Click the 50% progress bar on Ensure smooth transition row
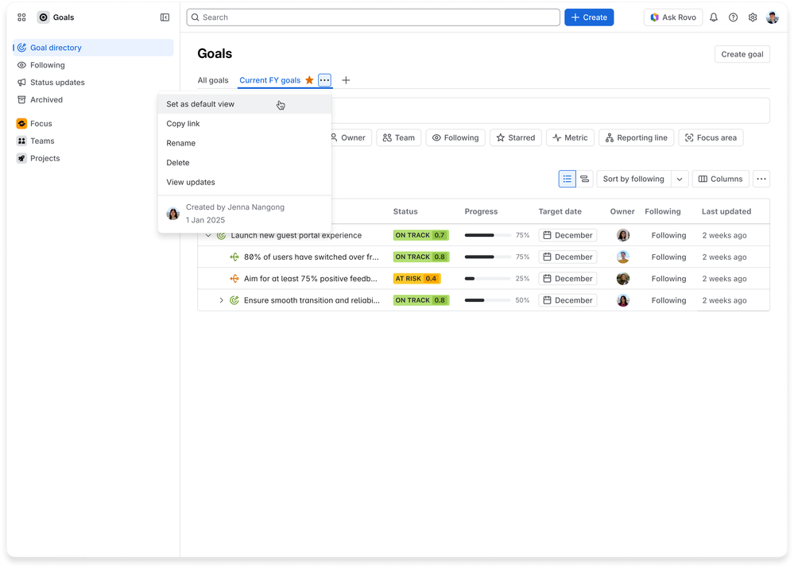The image size is (794, 568). (x=488, y=300)
